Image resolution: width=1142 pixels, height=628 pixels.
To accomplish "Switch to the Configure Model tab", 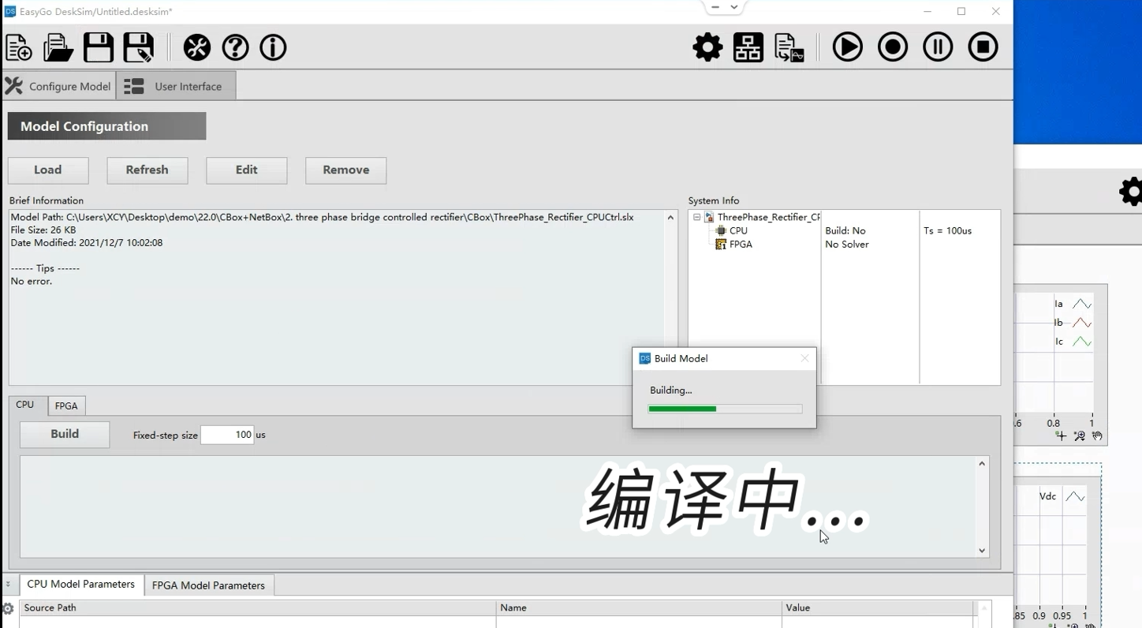I will (x=58, y=86).
